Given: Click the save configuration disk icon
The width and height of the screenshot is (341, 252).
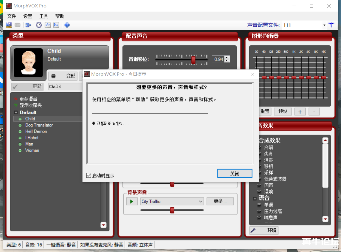Looking at the screenshot, I should pyautogui.click(x=8, y=25).
